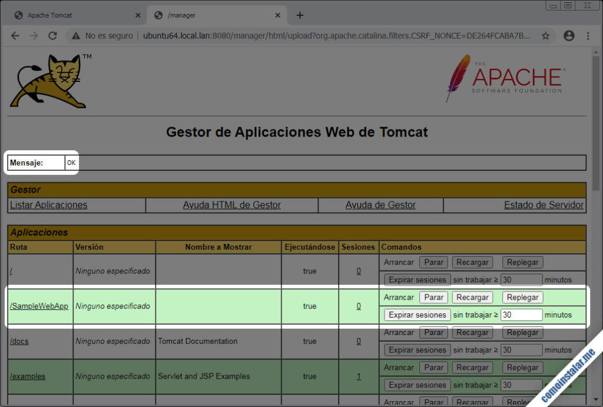The image size is (603, 407).
Task: Reload /docs with Recargar button
Action: pos(472,332)
